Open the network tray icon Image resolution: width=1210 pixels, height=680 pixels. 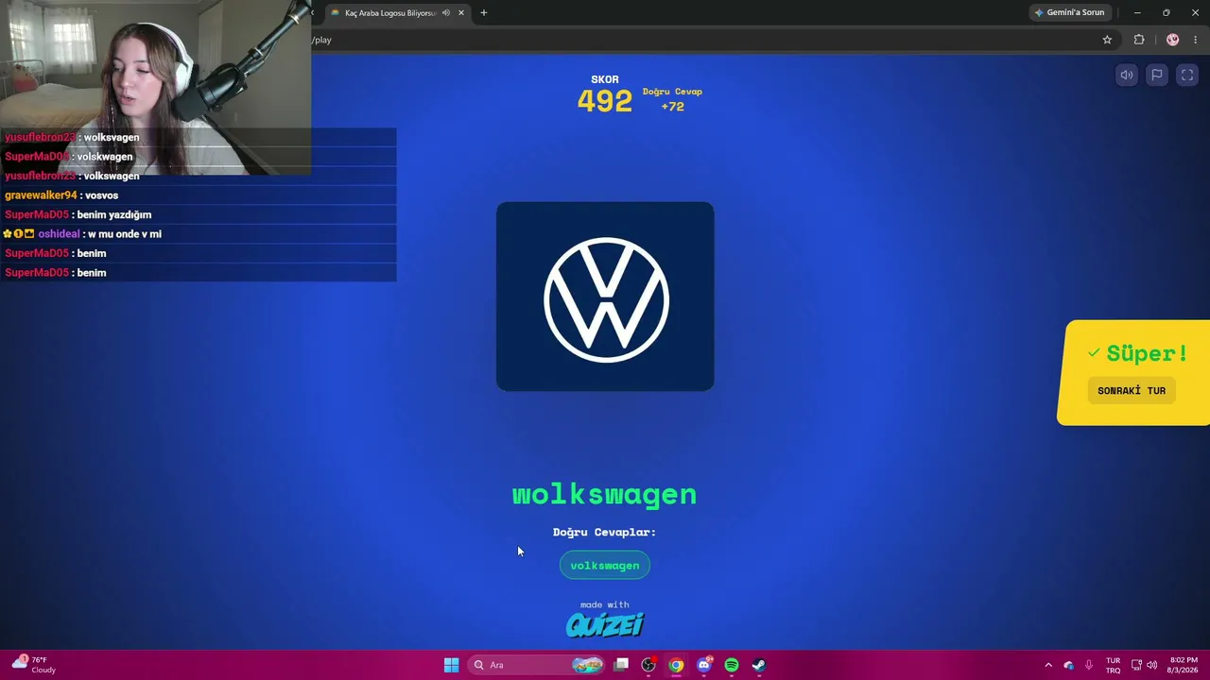(x=1136, y=665)
